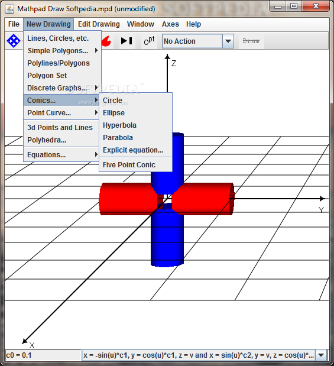The image size is (334, 366).
Task: Select Hyperbola from Conics submenu
Action: click(136, 125)
